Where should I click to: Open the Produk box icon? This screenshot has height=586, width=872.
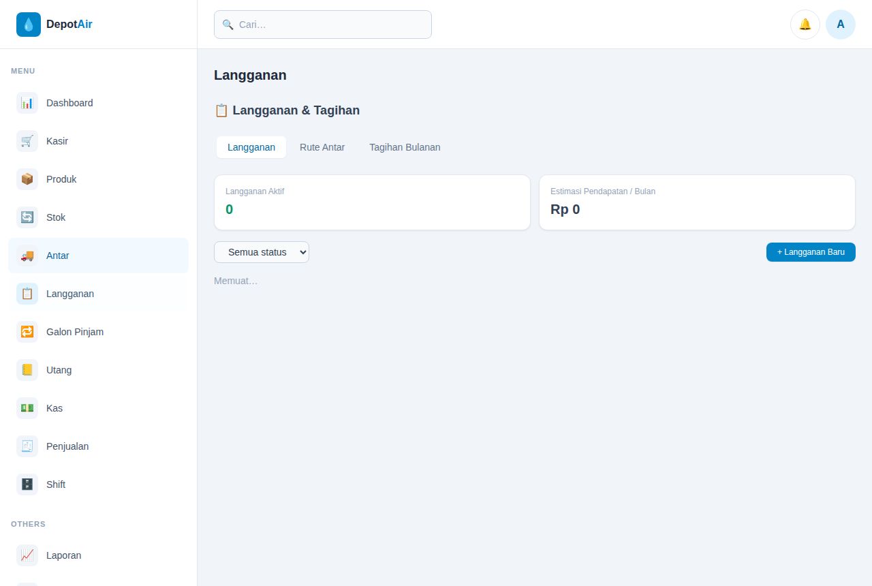pos(27,179)
